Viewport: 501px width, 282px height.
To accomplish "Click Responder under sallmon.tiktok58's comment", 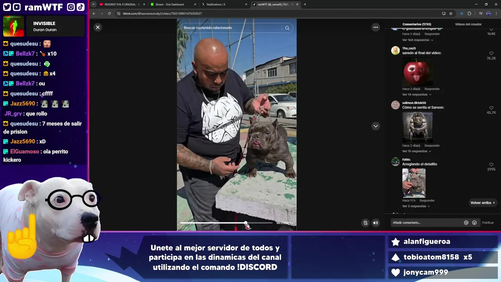I will pos(432,146).
